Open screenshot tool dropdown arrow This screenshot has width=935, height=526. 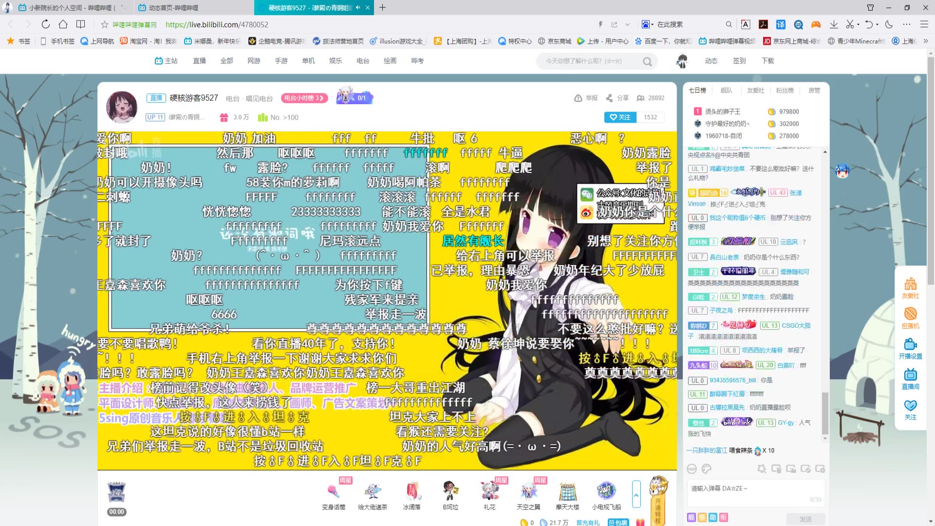(x=858, y=24)
